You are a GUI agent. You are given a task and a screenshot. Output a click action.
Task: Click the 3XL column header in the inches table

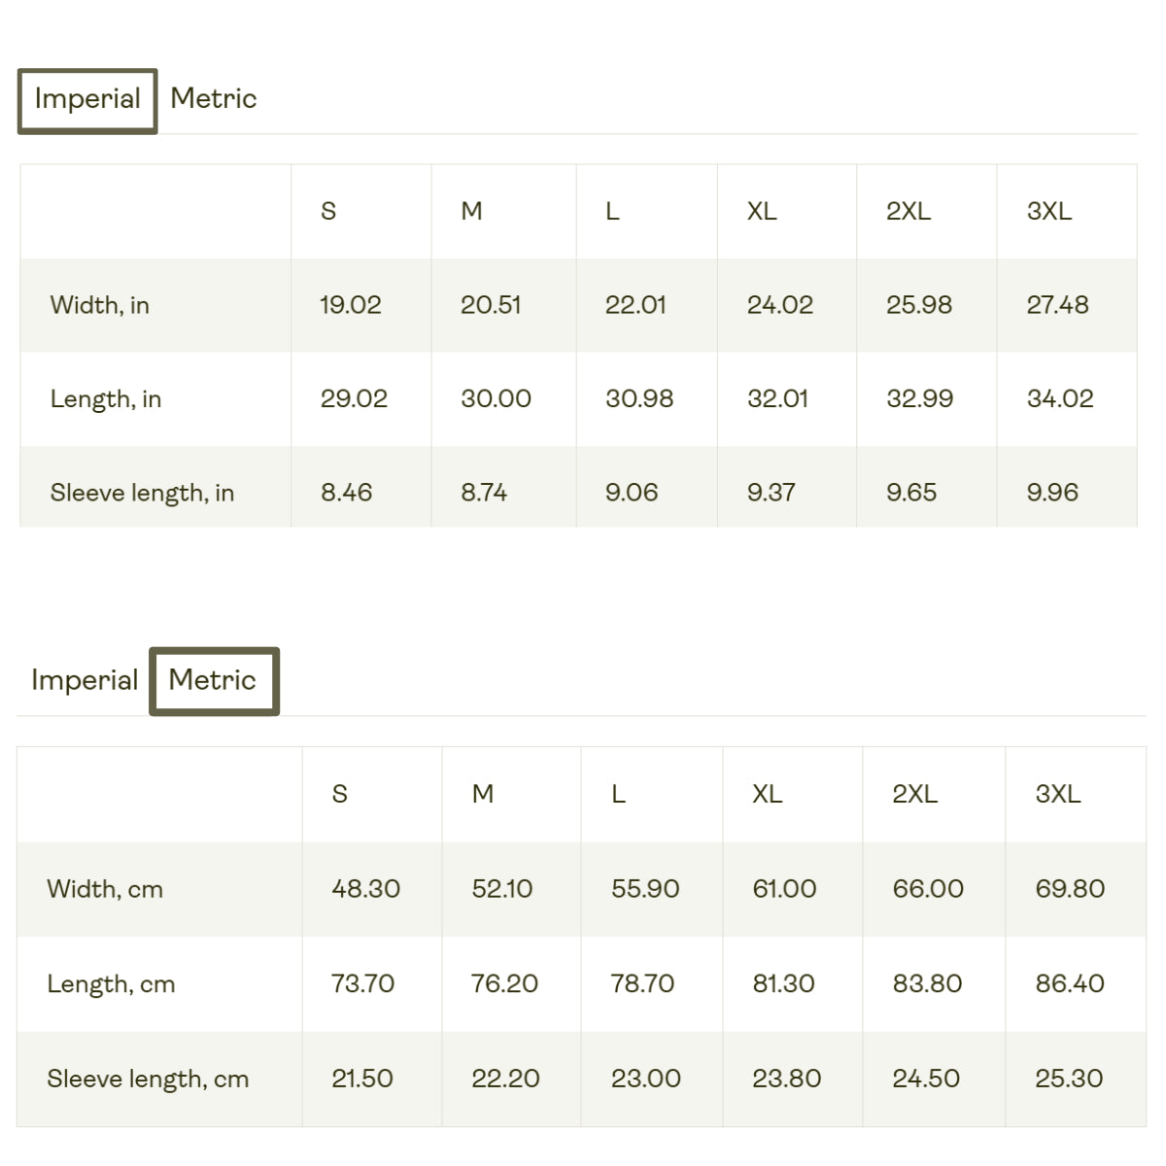[1049, 211]
